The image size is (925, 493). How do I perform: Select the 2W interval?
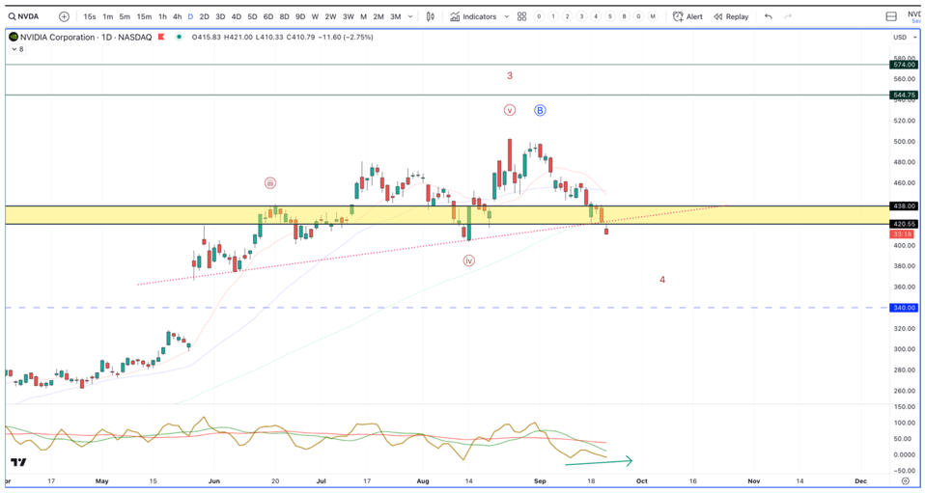(x=330, y=16)
